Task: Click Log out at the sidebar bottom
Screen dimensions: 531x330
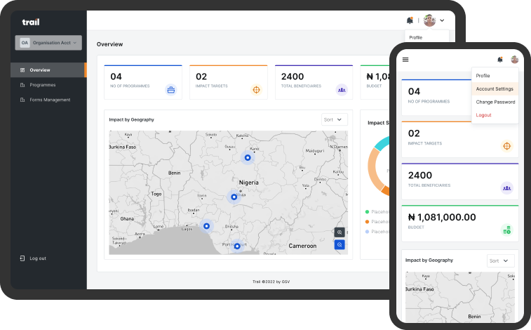Action: coord(37,258)
